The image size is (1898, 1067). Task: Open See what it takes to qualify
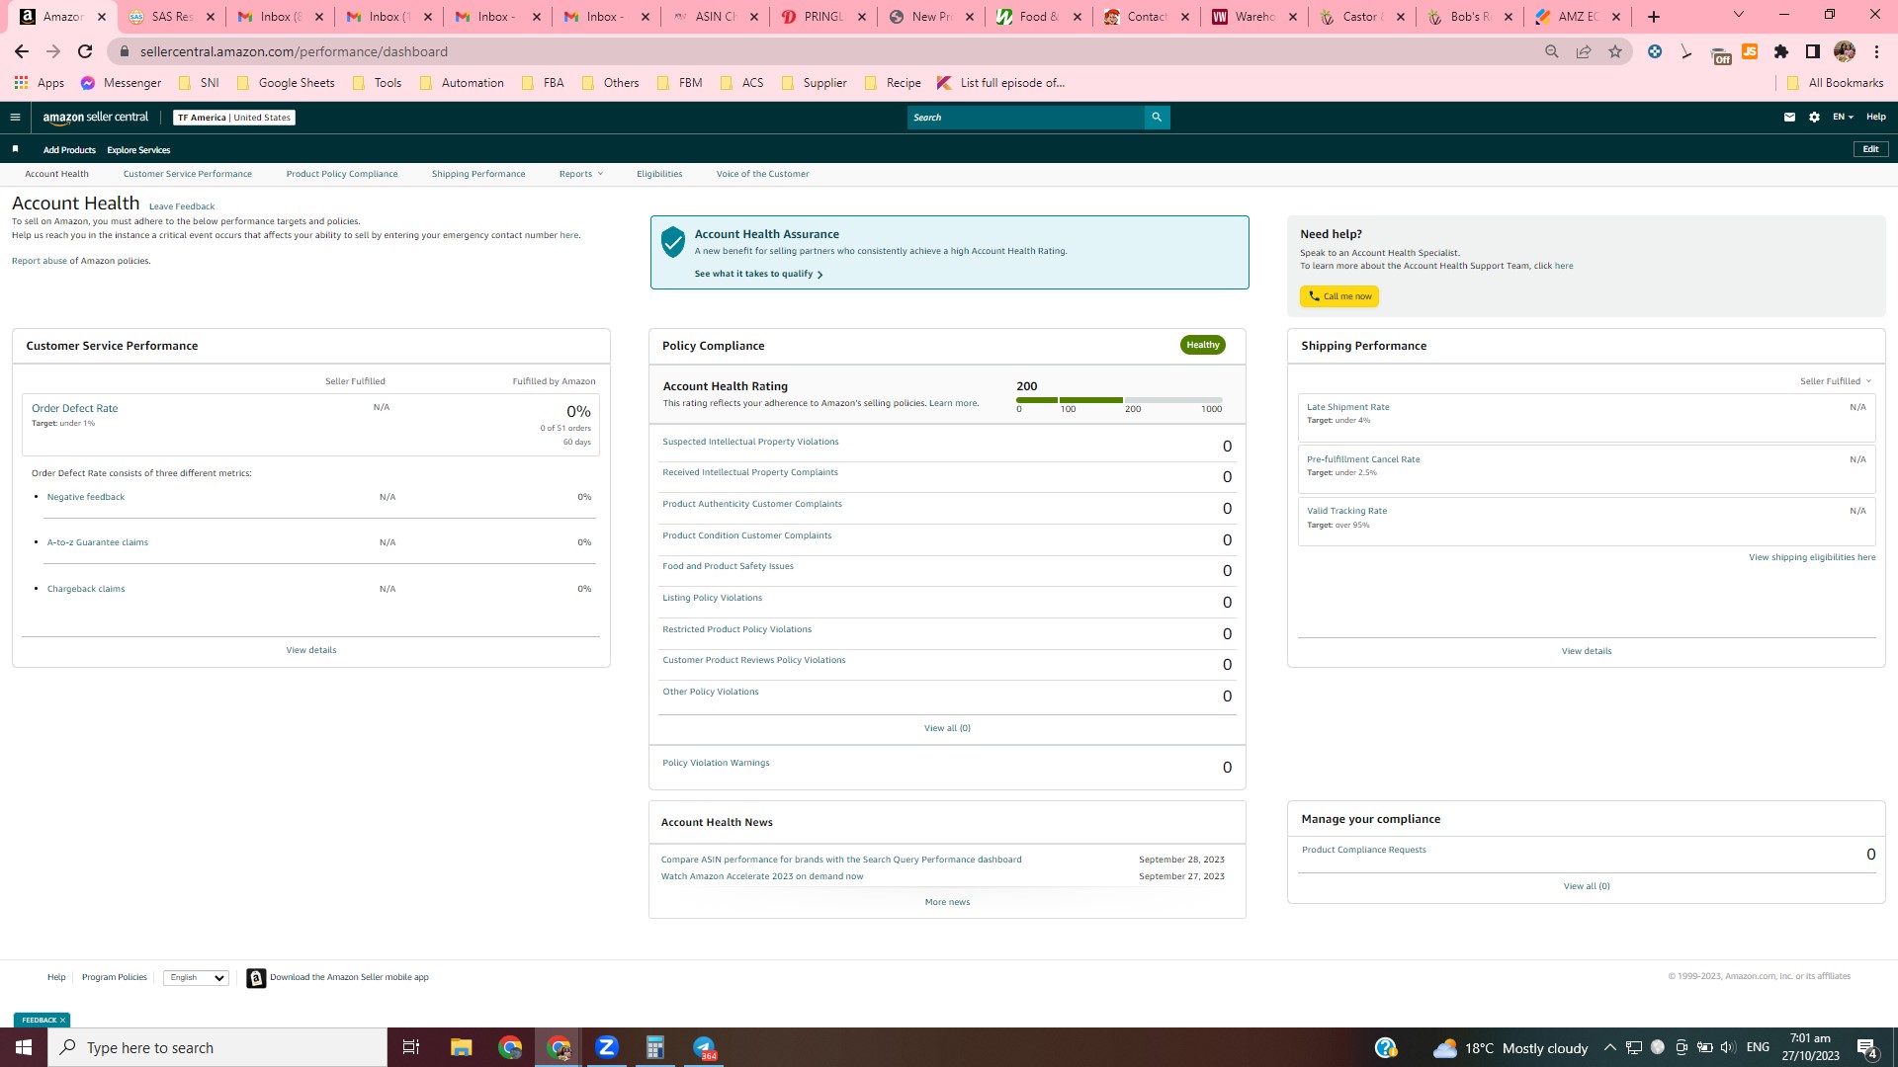(x=758, y=274)
